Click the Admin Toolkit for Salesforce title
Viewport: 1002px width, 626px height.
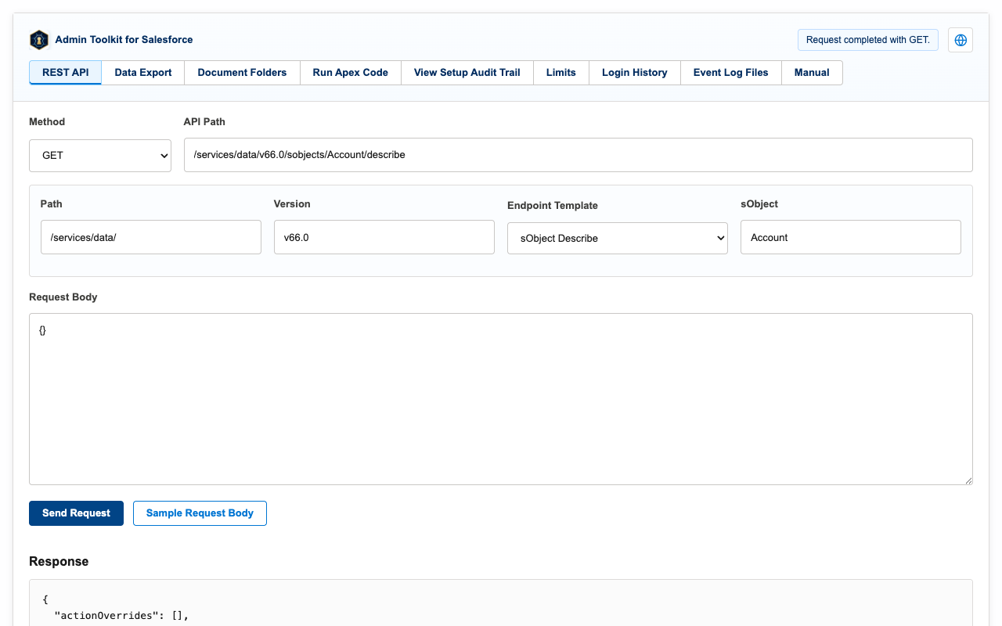124,40
